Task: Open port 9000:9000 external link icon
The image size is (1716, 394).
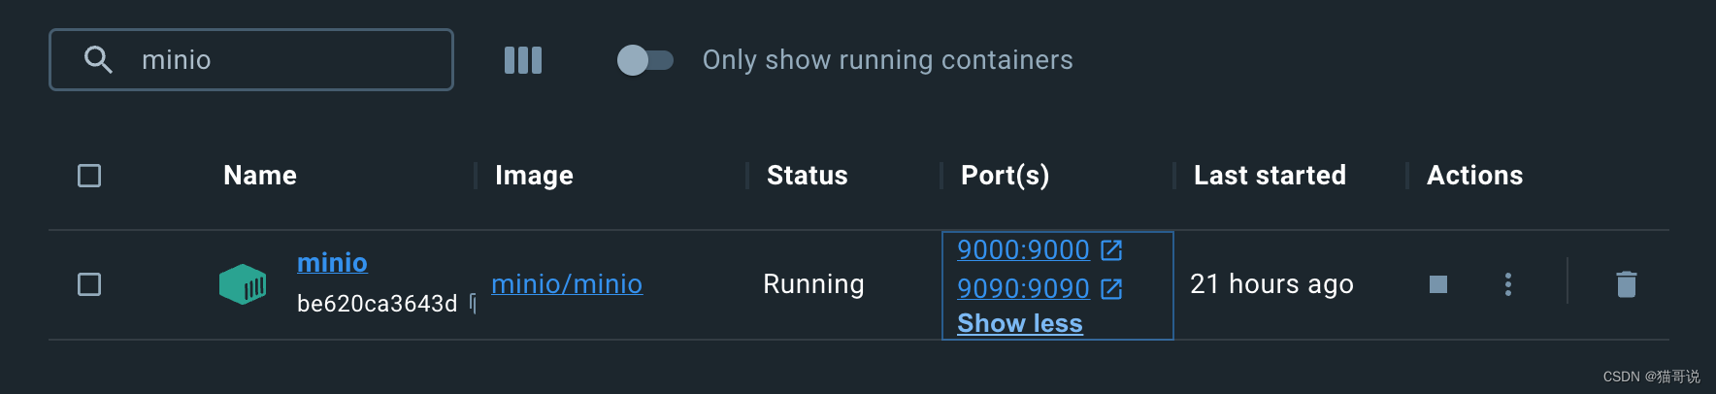Action: point(1111,250)
